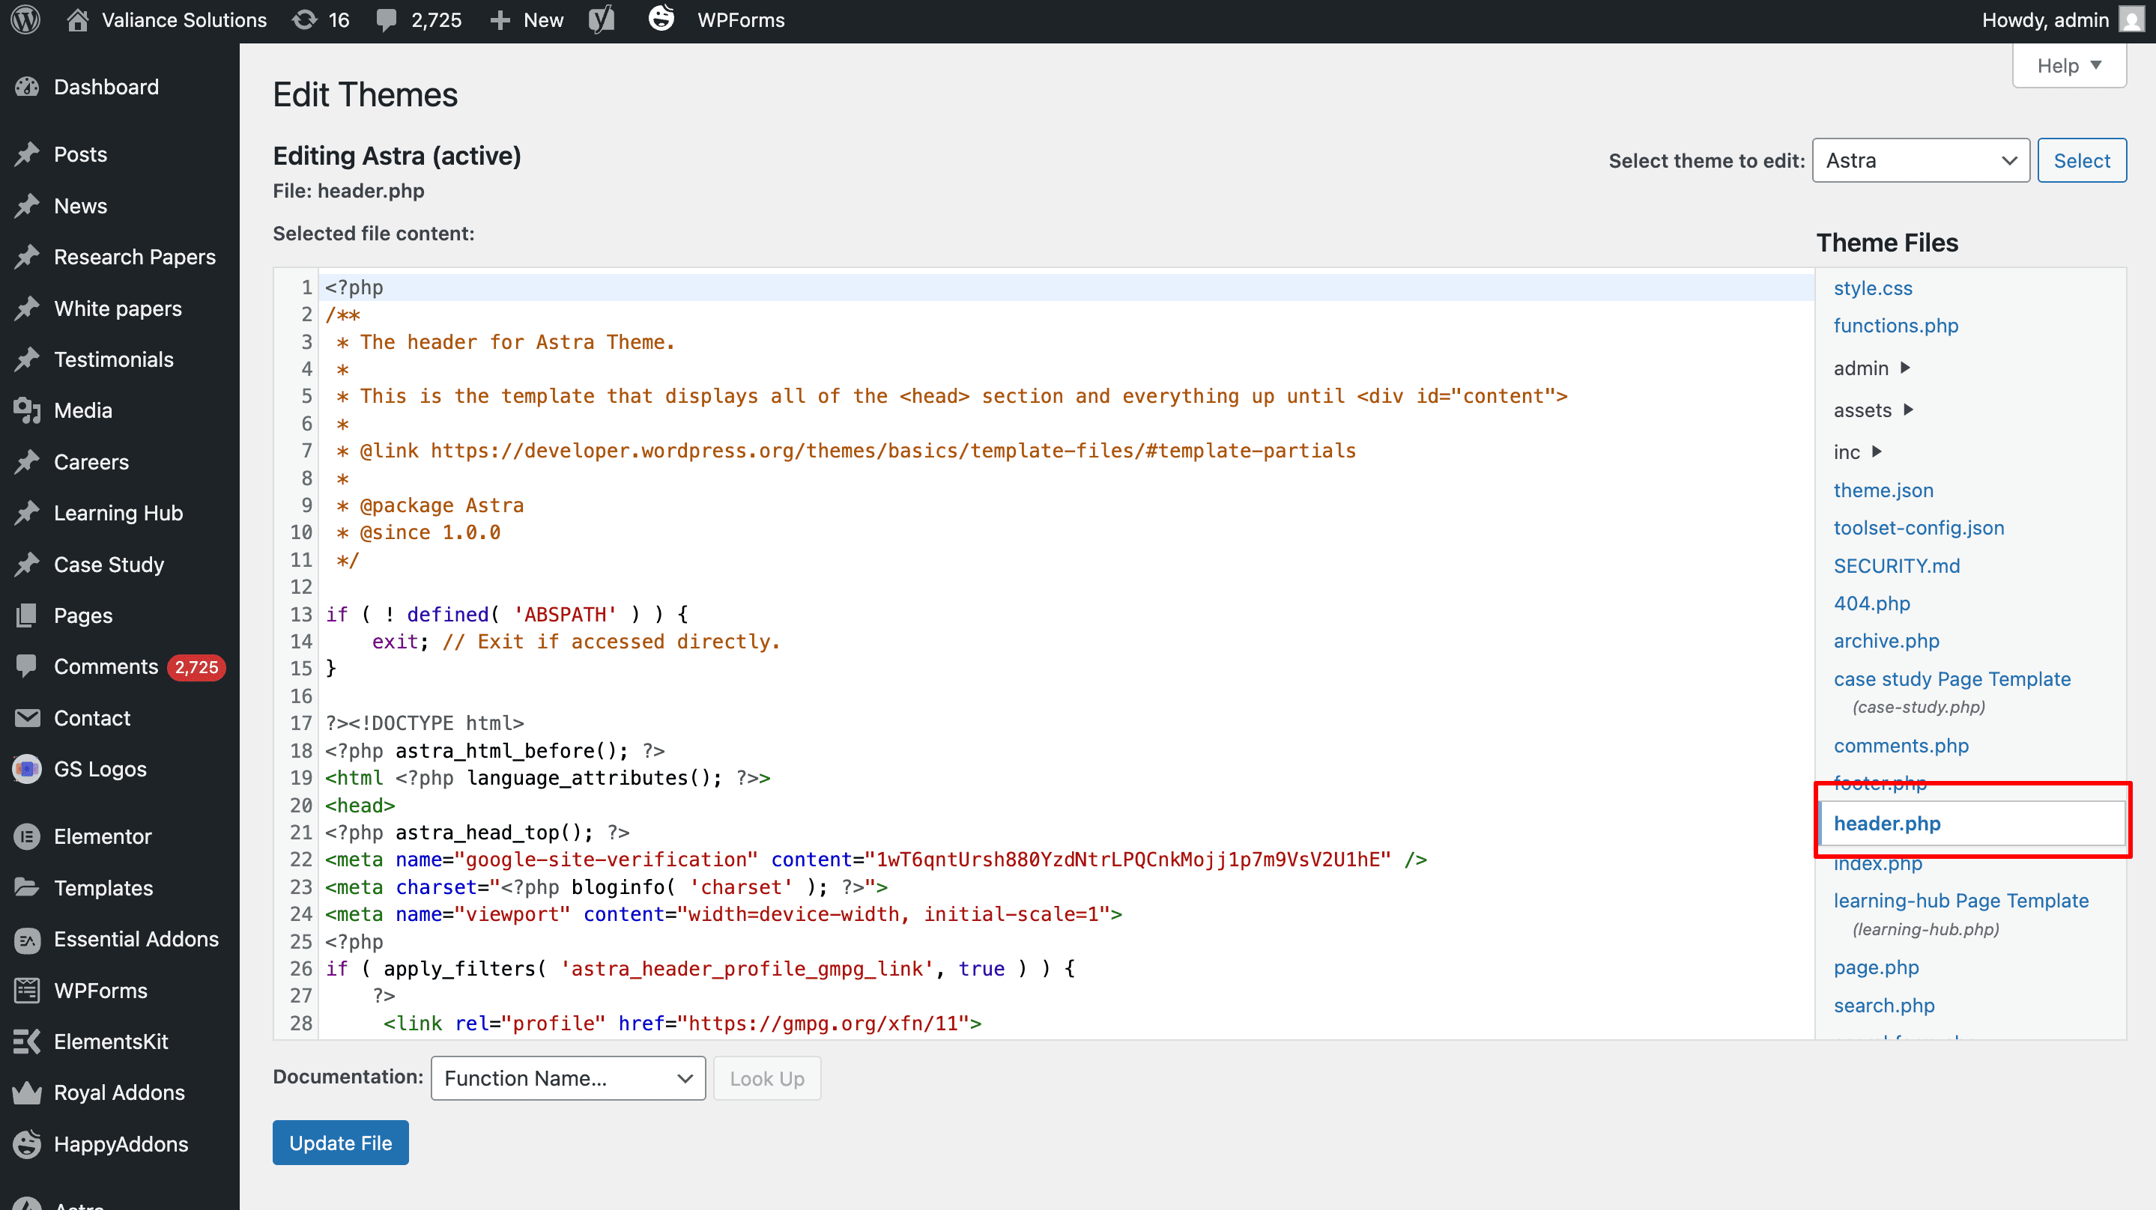
Task: Open WPForms from the top admin bar
Action: [740, 20]
